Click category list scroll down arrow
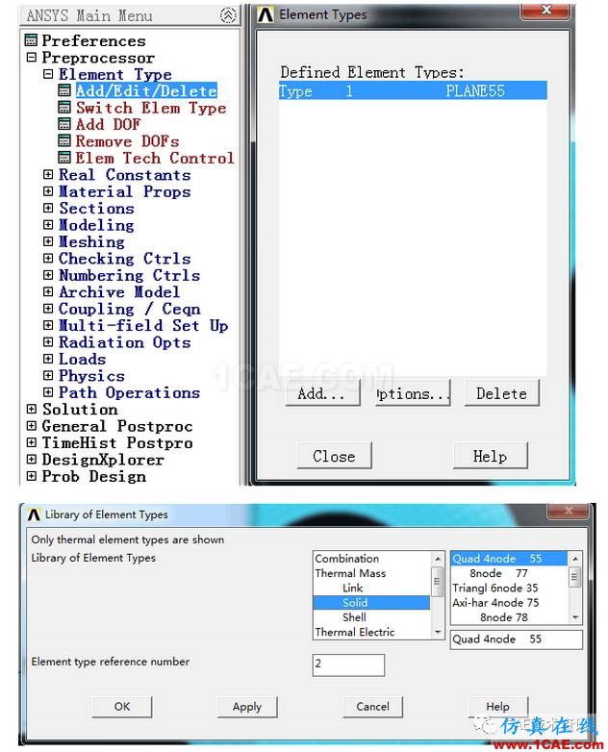The height and width of the screenshot is (752, 608). coord(437,633)
